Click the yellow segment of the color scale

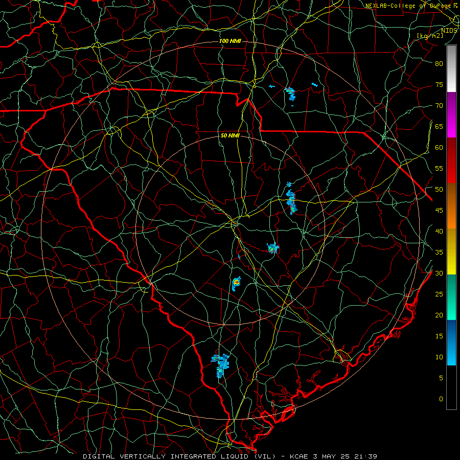click(451, 251)
